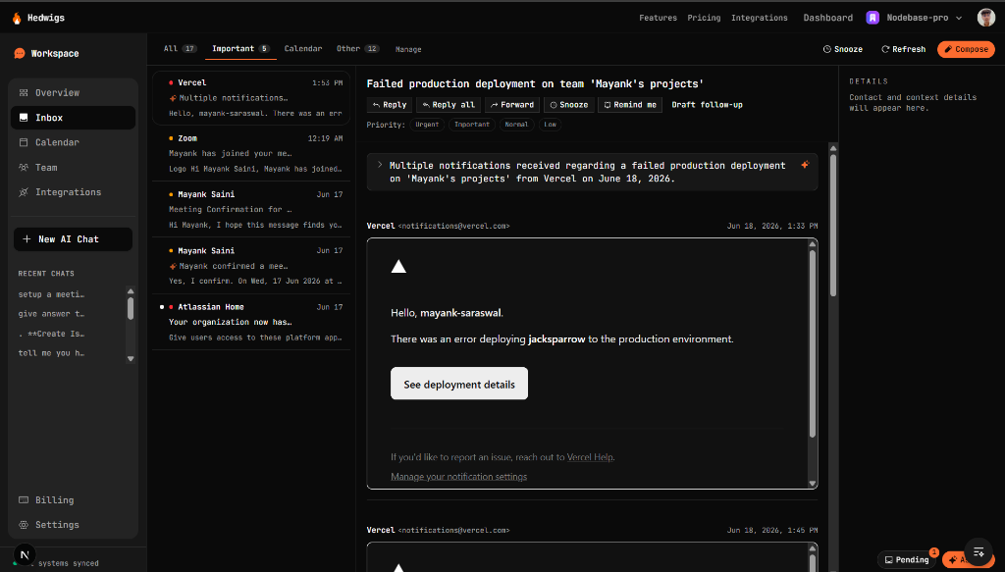Click Snooze in the top toolbar
The height and width of the screenshot is (572, 1005).
[842, 49]
